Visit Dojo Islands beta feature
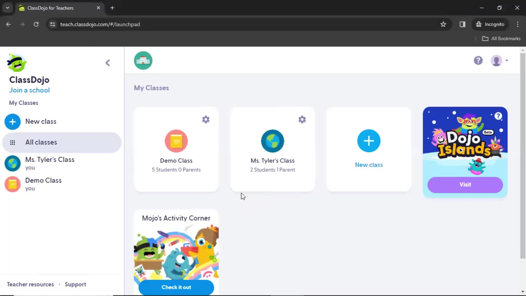Screen dimensions: 526x296 (x=466, y=184)
